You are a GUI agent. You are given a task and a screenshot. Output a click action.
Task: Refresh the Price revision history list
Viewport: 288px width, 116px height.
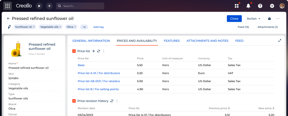pyautogui.click(x=112, y=101)
